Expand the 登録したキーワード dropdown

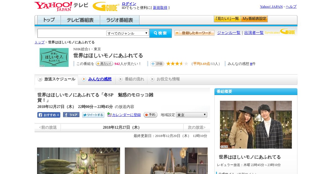pos(194,33)
